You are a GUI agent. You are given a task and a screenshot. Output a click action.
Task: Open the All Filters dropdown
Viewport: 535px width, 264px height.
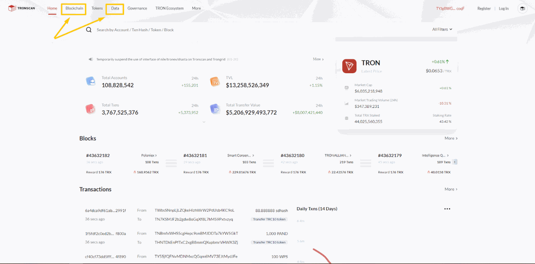442,29
